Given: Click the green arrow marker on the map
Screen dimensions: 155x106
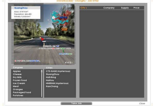Looking at the screenshot, I should tap(63, 51).
